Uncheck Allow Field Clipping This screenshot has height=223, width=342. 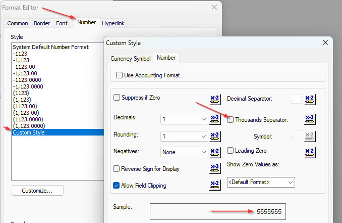[116, 186]
